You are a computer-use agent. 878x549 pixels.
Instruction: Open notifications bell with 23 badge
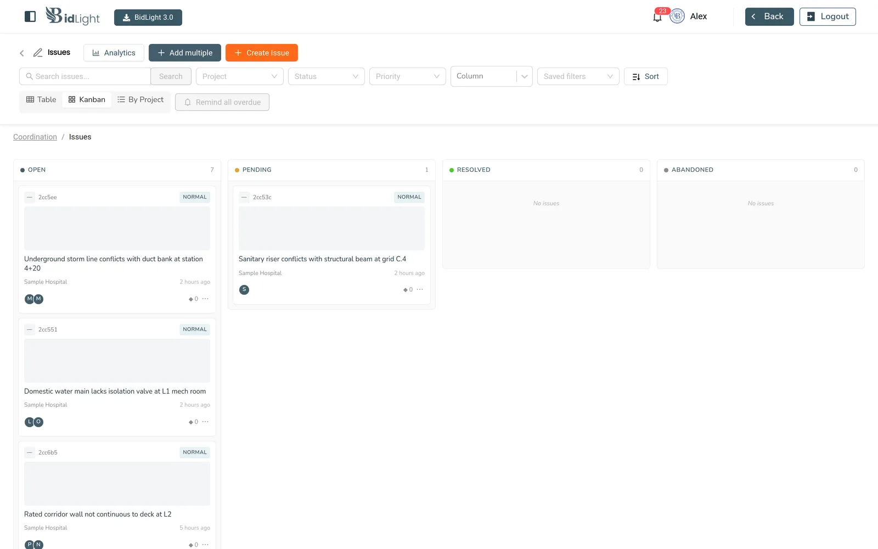click(657, 16)
